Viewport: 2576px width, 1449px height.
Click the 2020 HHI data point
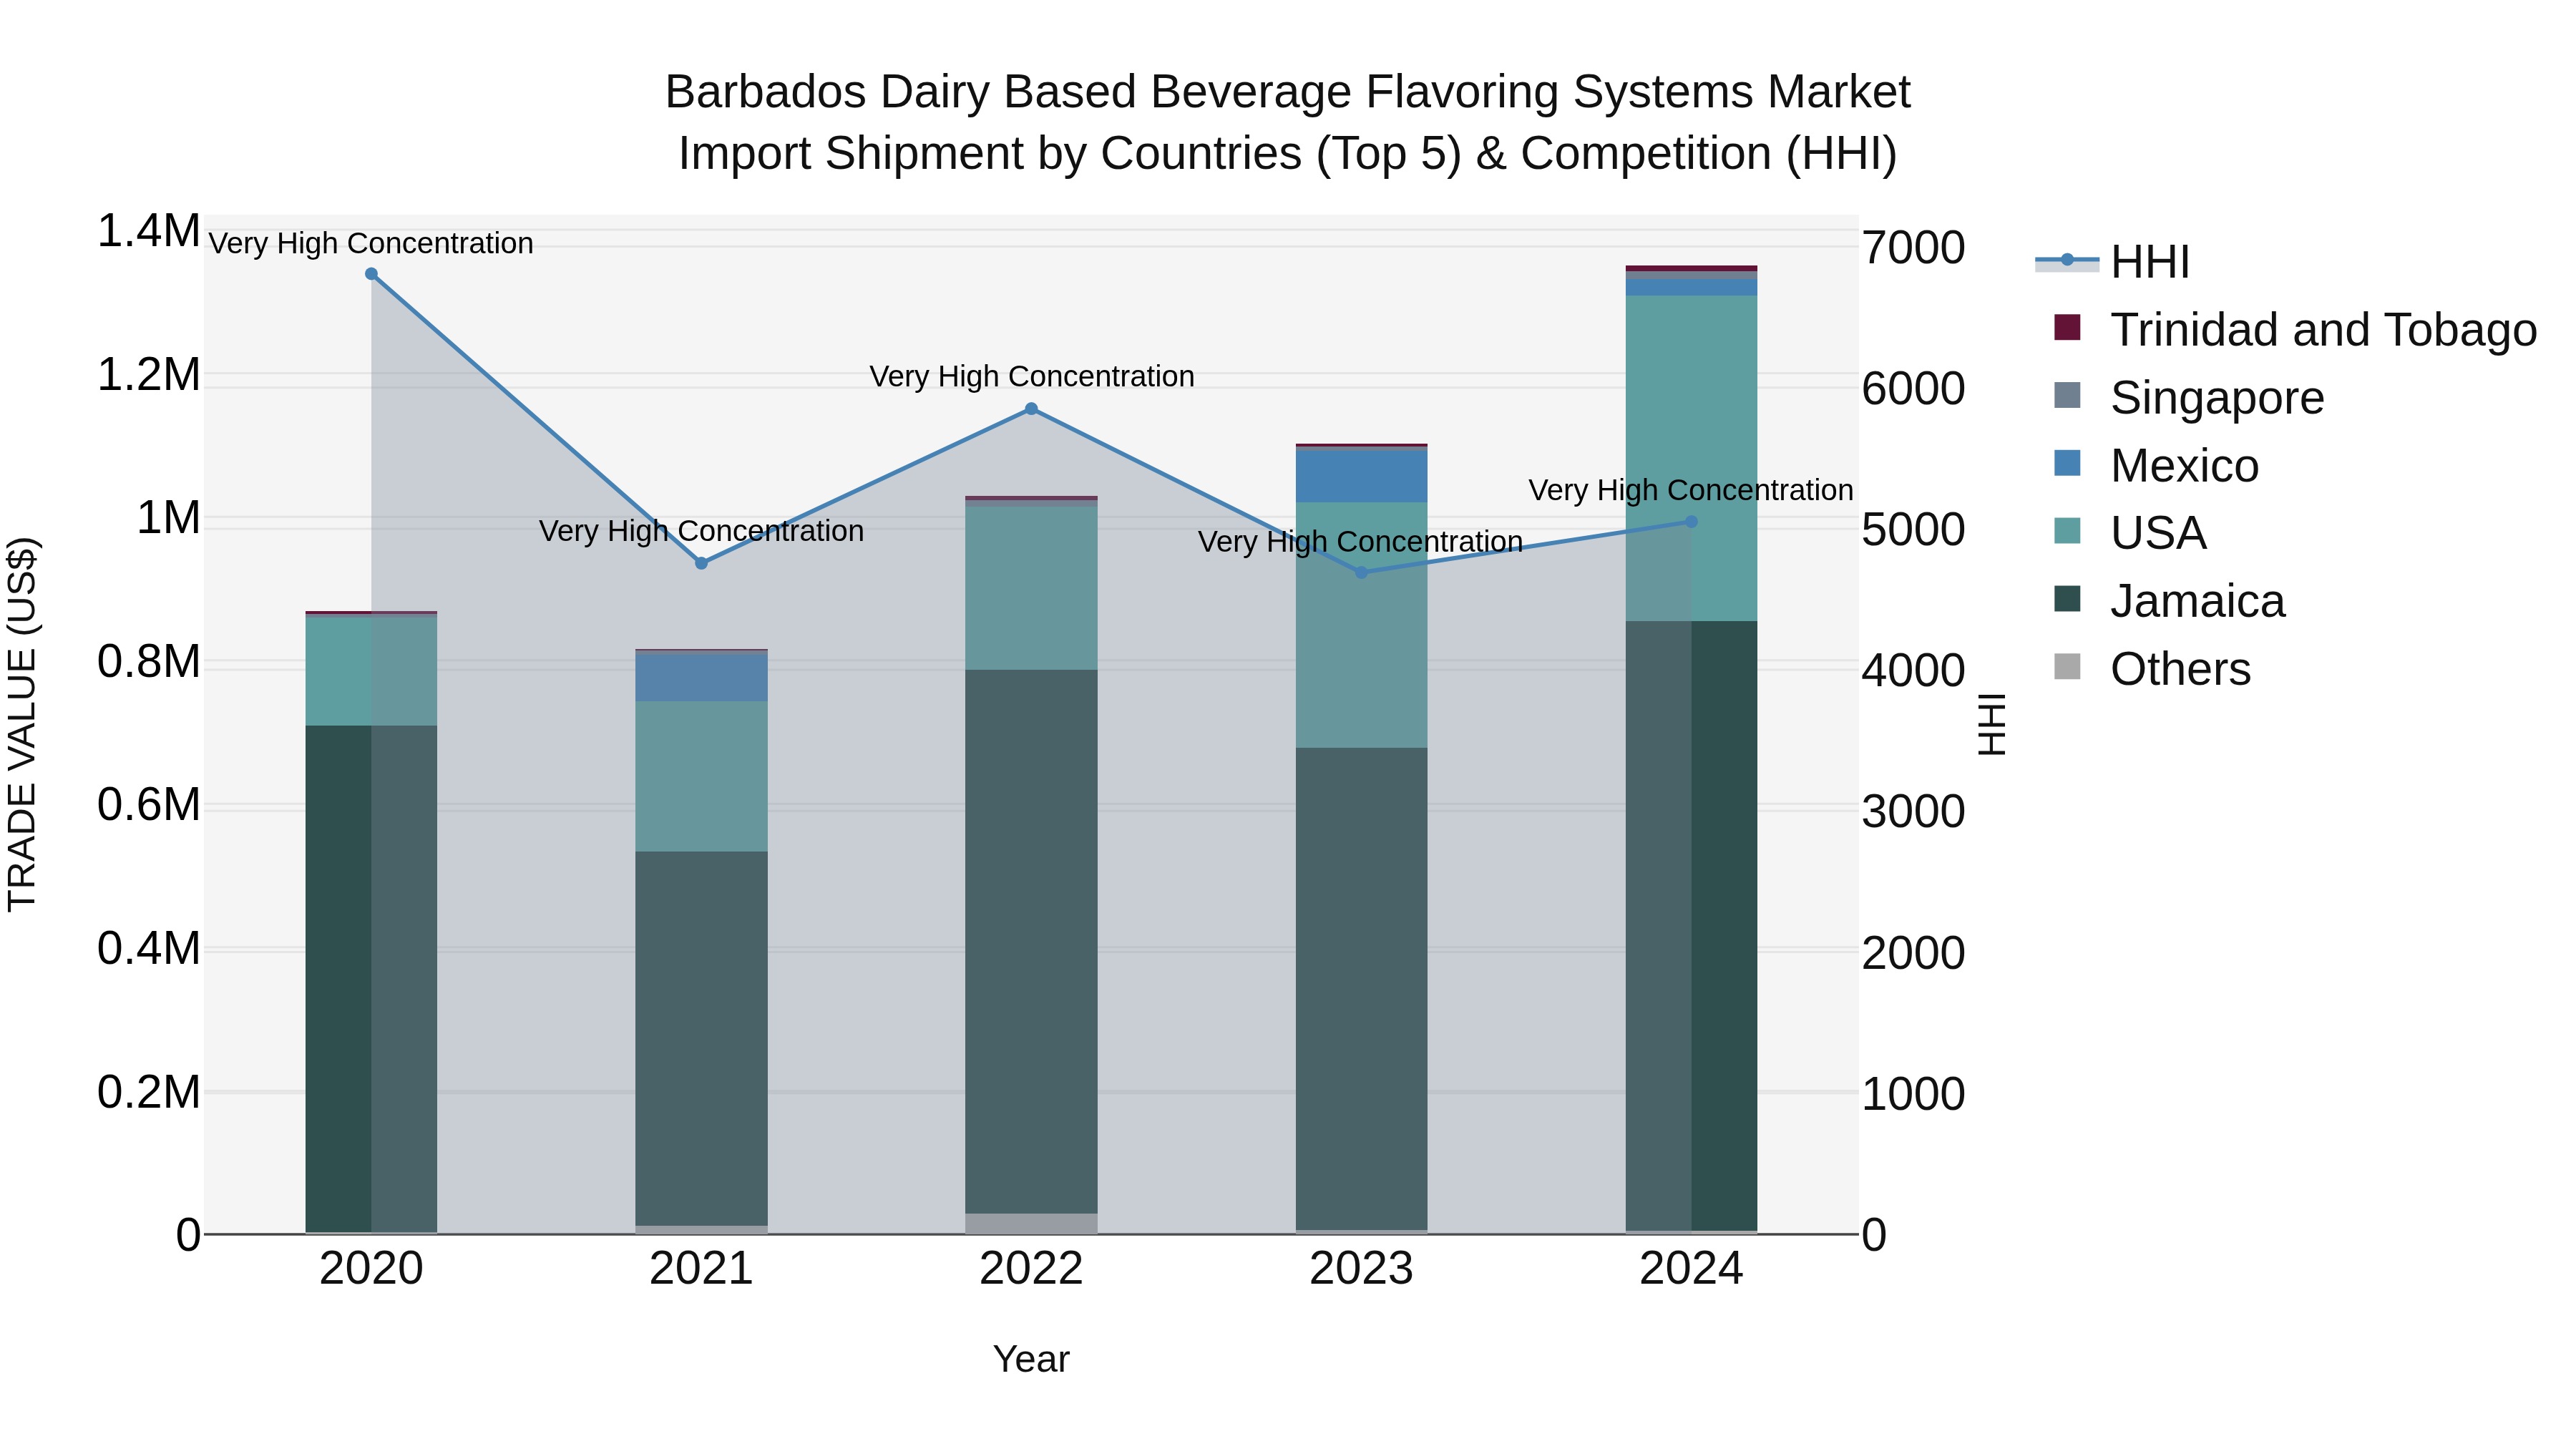click(x=371, y=274)
